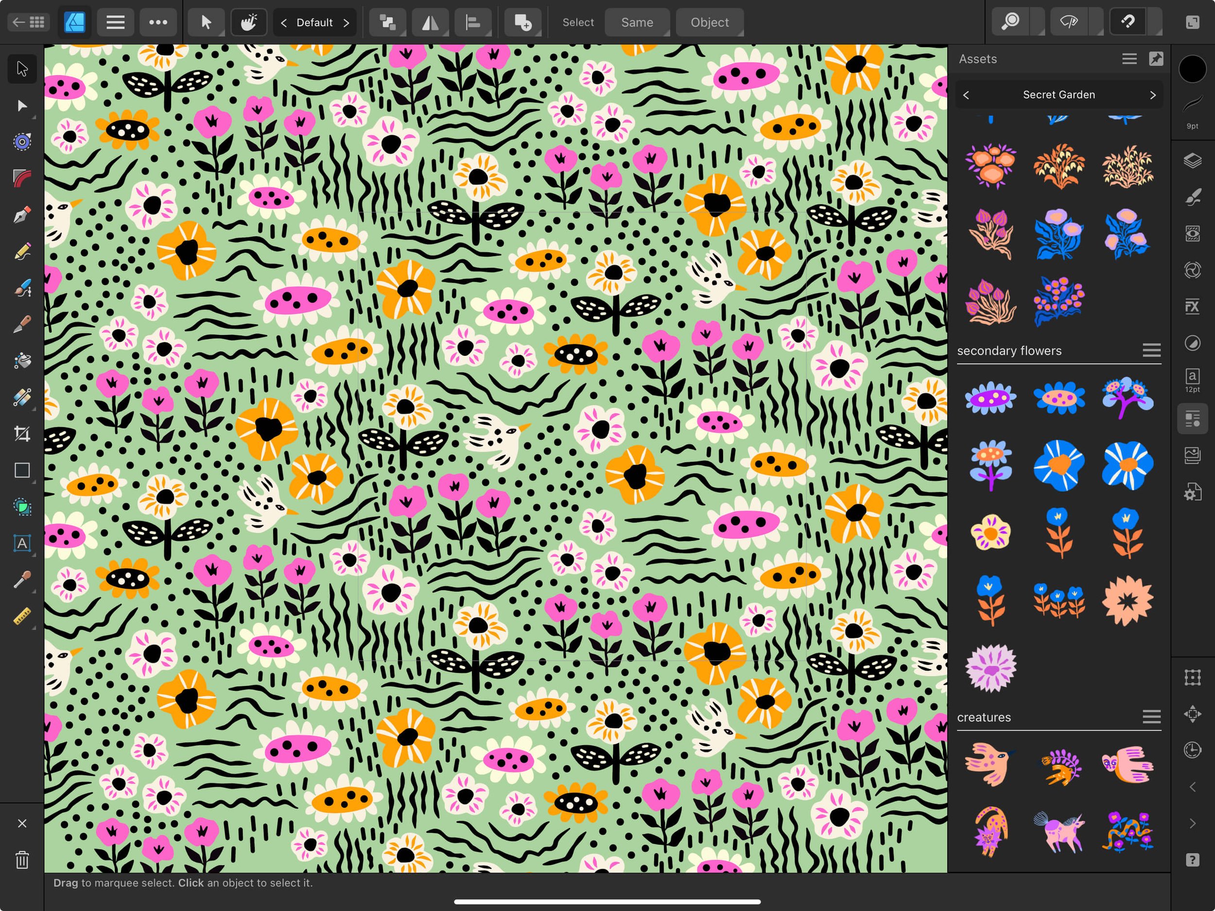Toggle the Same selection mode
This screenshot has width=1215, height=911.
click(637, 22)
